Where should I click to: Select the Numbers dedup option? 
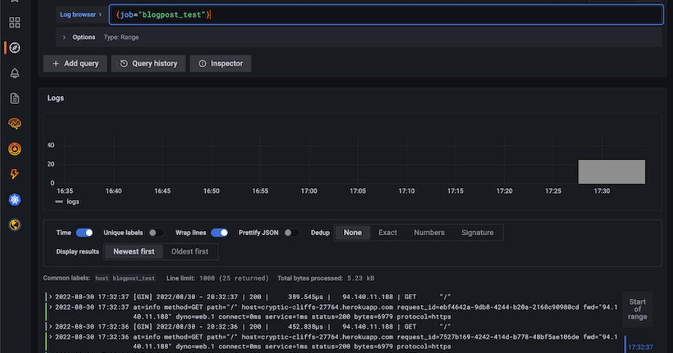point(429,233)
